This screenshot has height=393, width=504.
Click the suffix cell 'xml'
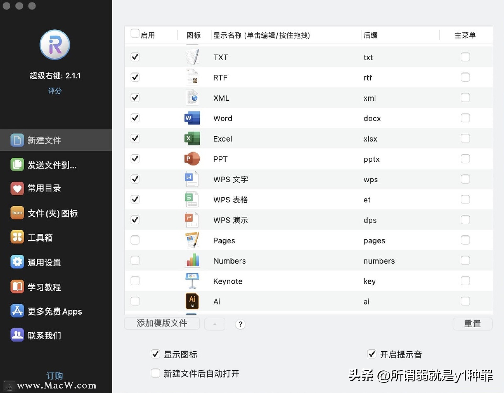370,98
